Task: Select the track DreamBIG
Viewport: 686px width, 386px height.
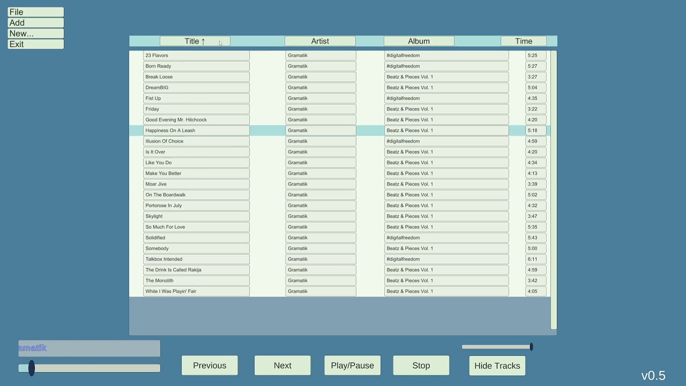Action: (196, 87)
